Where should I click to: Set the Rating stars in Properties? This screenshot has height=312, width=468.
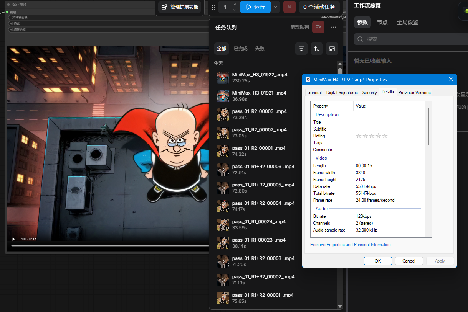tap(372, 136)
